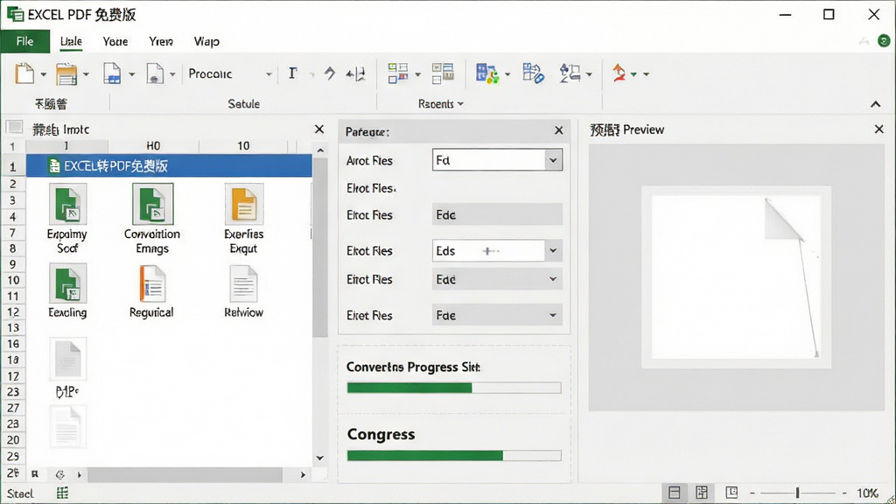896x504 pixels.
Task: Click the green account icon at top right
Action: click(884, 40)
